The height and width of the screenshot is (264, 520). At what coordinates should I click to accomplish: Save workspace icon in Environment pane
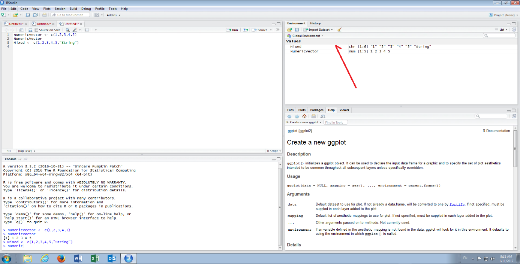(297, 30)
